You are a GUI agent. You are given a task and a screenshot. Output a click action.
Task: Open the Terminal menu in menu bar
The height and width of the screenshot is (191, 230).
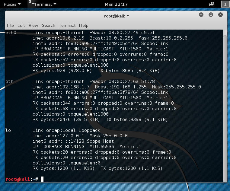tap(67, 25)
